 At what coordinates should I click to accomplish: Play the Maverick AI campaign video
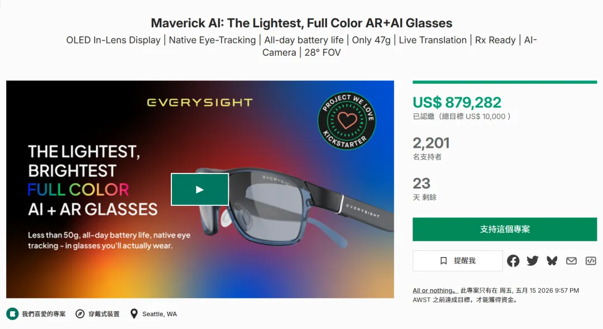[x=200, y=190]
